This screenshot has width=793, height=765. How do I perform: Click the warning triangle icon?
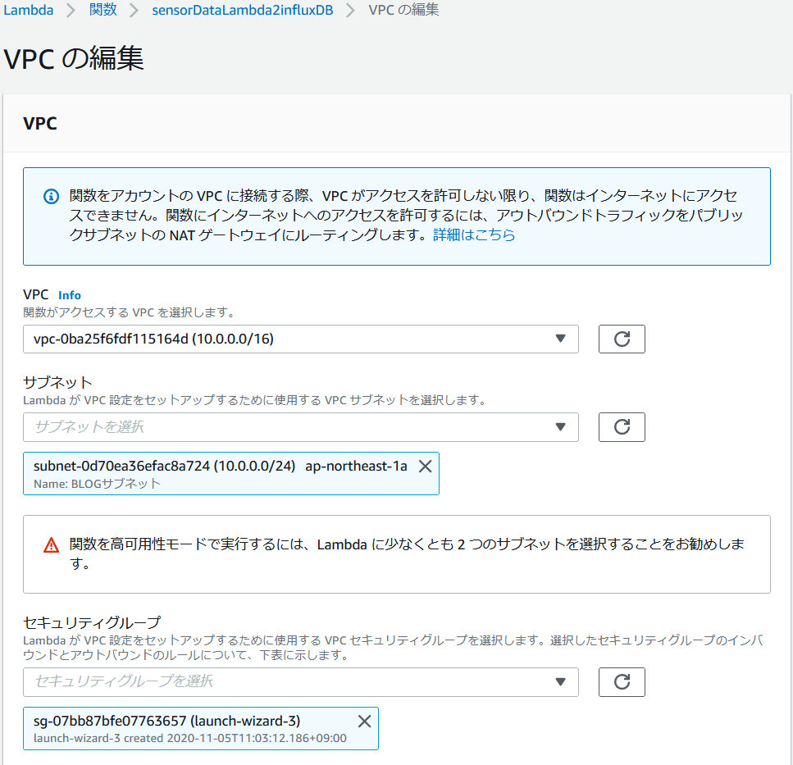tap(51, 545)
